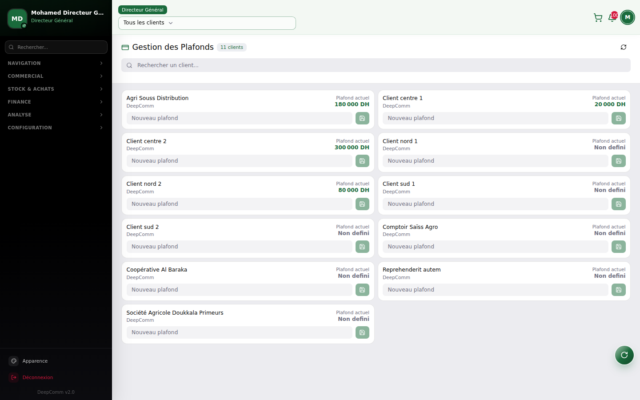Click Nouveau plafond field for Société Agricole Doukkala Primeurs
This screenshot has height=400, width=640.
(x=240, y=332)
